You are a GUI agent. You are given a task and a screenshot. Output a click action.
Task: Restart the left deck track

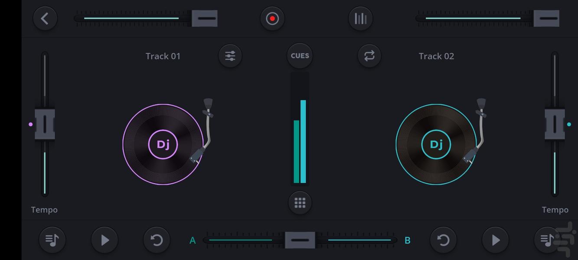(x=157, y=240)
